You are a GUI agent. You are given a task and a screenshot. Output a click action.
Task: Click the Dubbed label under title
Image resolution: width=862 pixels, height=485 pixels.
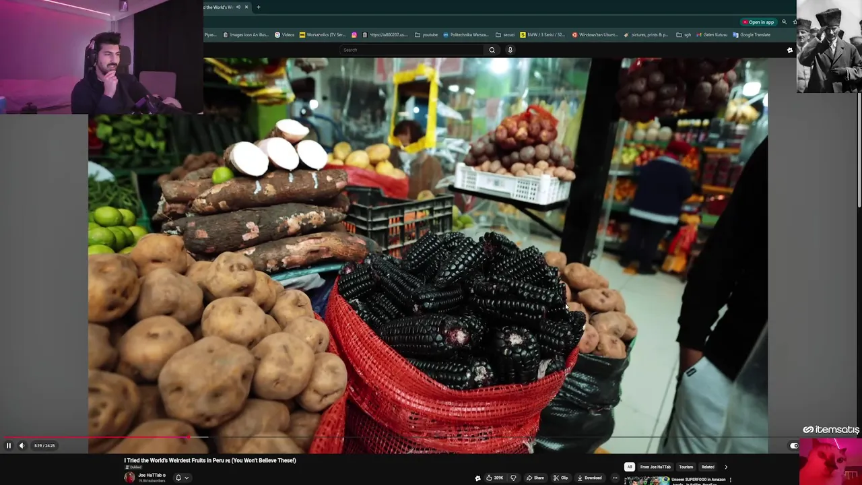[x=133, y=467]
